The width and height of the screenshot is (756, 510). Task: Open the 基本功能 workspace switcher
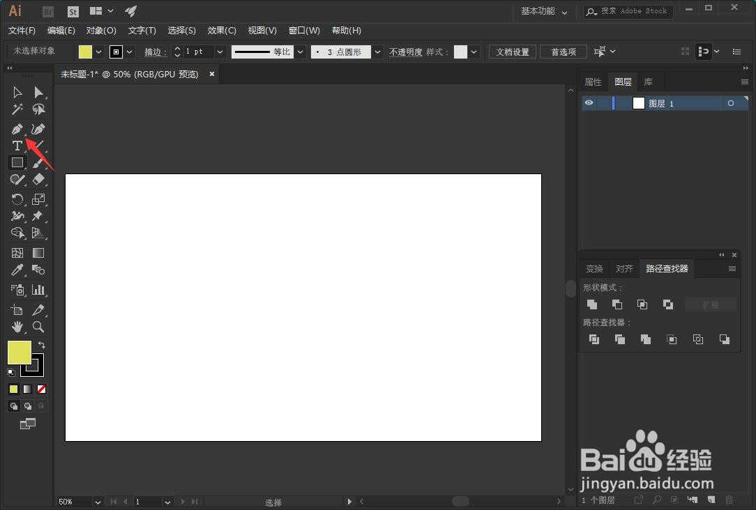[544, 11]
